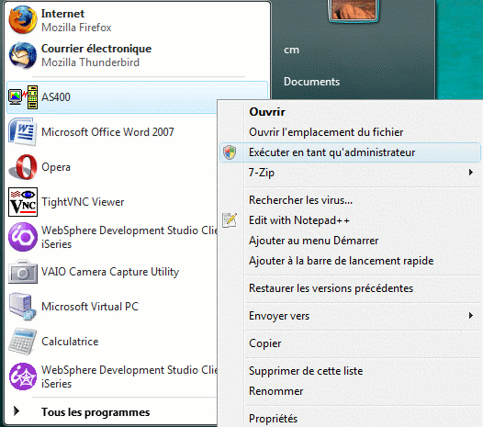Launch the Opera browser icon
This screenshot has width=483, height=427.
[23, 167]
